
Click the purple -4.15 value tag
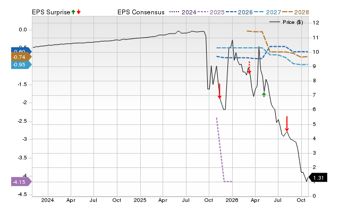21,182
